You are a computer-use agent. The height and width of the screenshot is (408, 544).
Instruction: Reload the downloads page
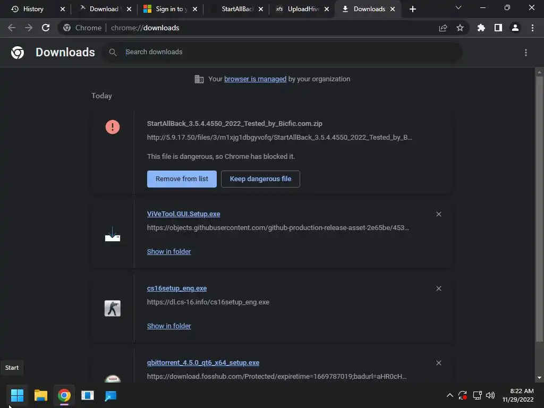click(46, 28)
